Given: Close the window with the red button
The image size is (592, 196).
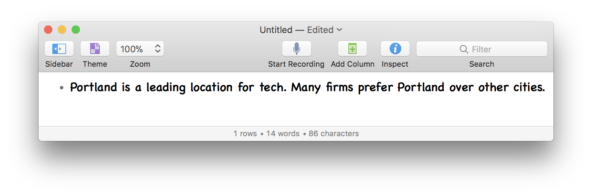Looking at the screenshot, I should click(48, 30).
